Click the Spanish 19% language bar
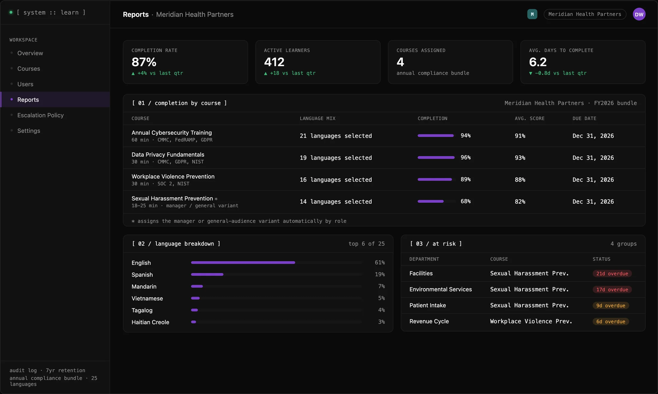The image size is (658, 394). 276,274
